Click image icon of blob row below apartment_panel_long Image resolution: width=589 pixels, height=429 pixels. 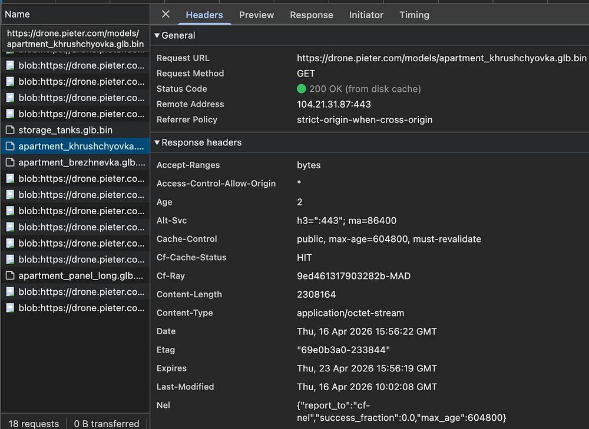(10, 292)
